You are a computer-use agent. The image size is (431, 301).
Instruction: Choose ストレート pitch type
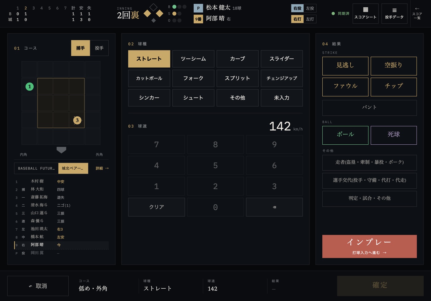(149, 59)
